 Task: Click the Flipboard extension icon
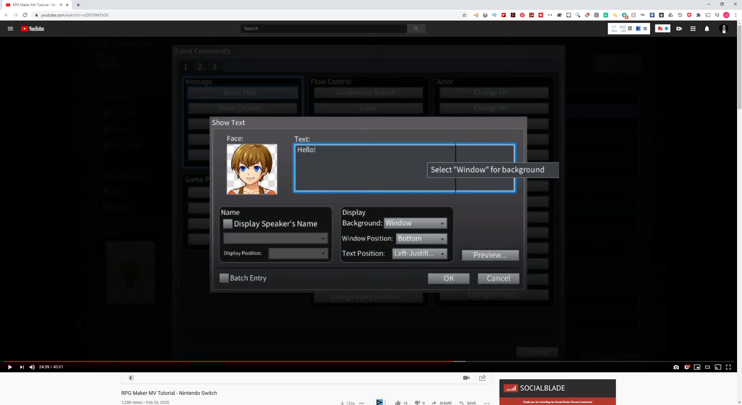pos(504,15)
